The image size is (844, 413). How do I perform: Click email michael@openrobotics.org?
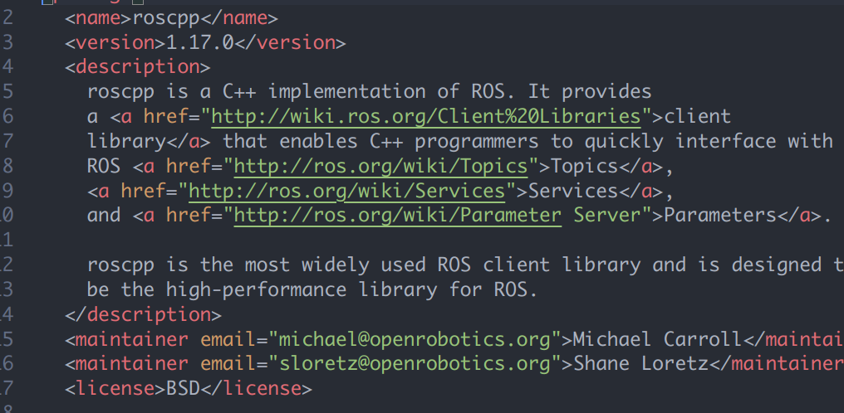(x=415, y=339)
